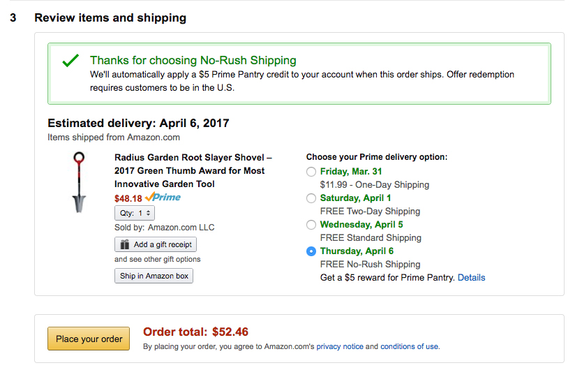Screen dimensions: 582x370
Task: Click the Radius Garden Root Slayer Shovel title
Action: 193,170
